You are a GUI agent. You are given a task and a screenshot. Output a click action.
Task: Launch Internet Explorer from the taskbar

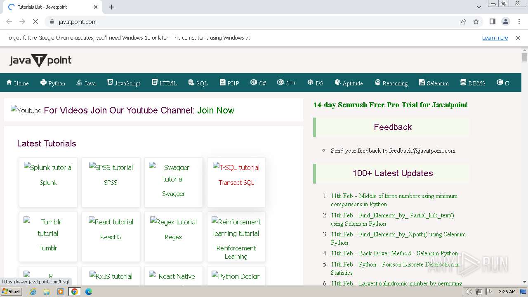click(x=33, y=292)
